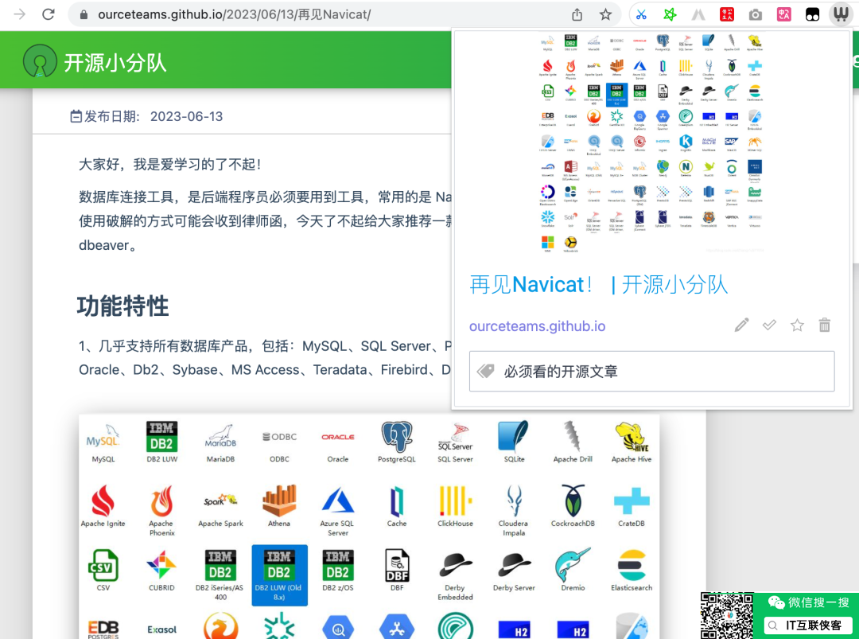Click the 功能特性 section heading
The image size is (859, 639).
122,306
